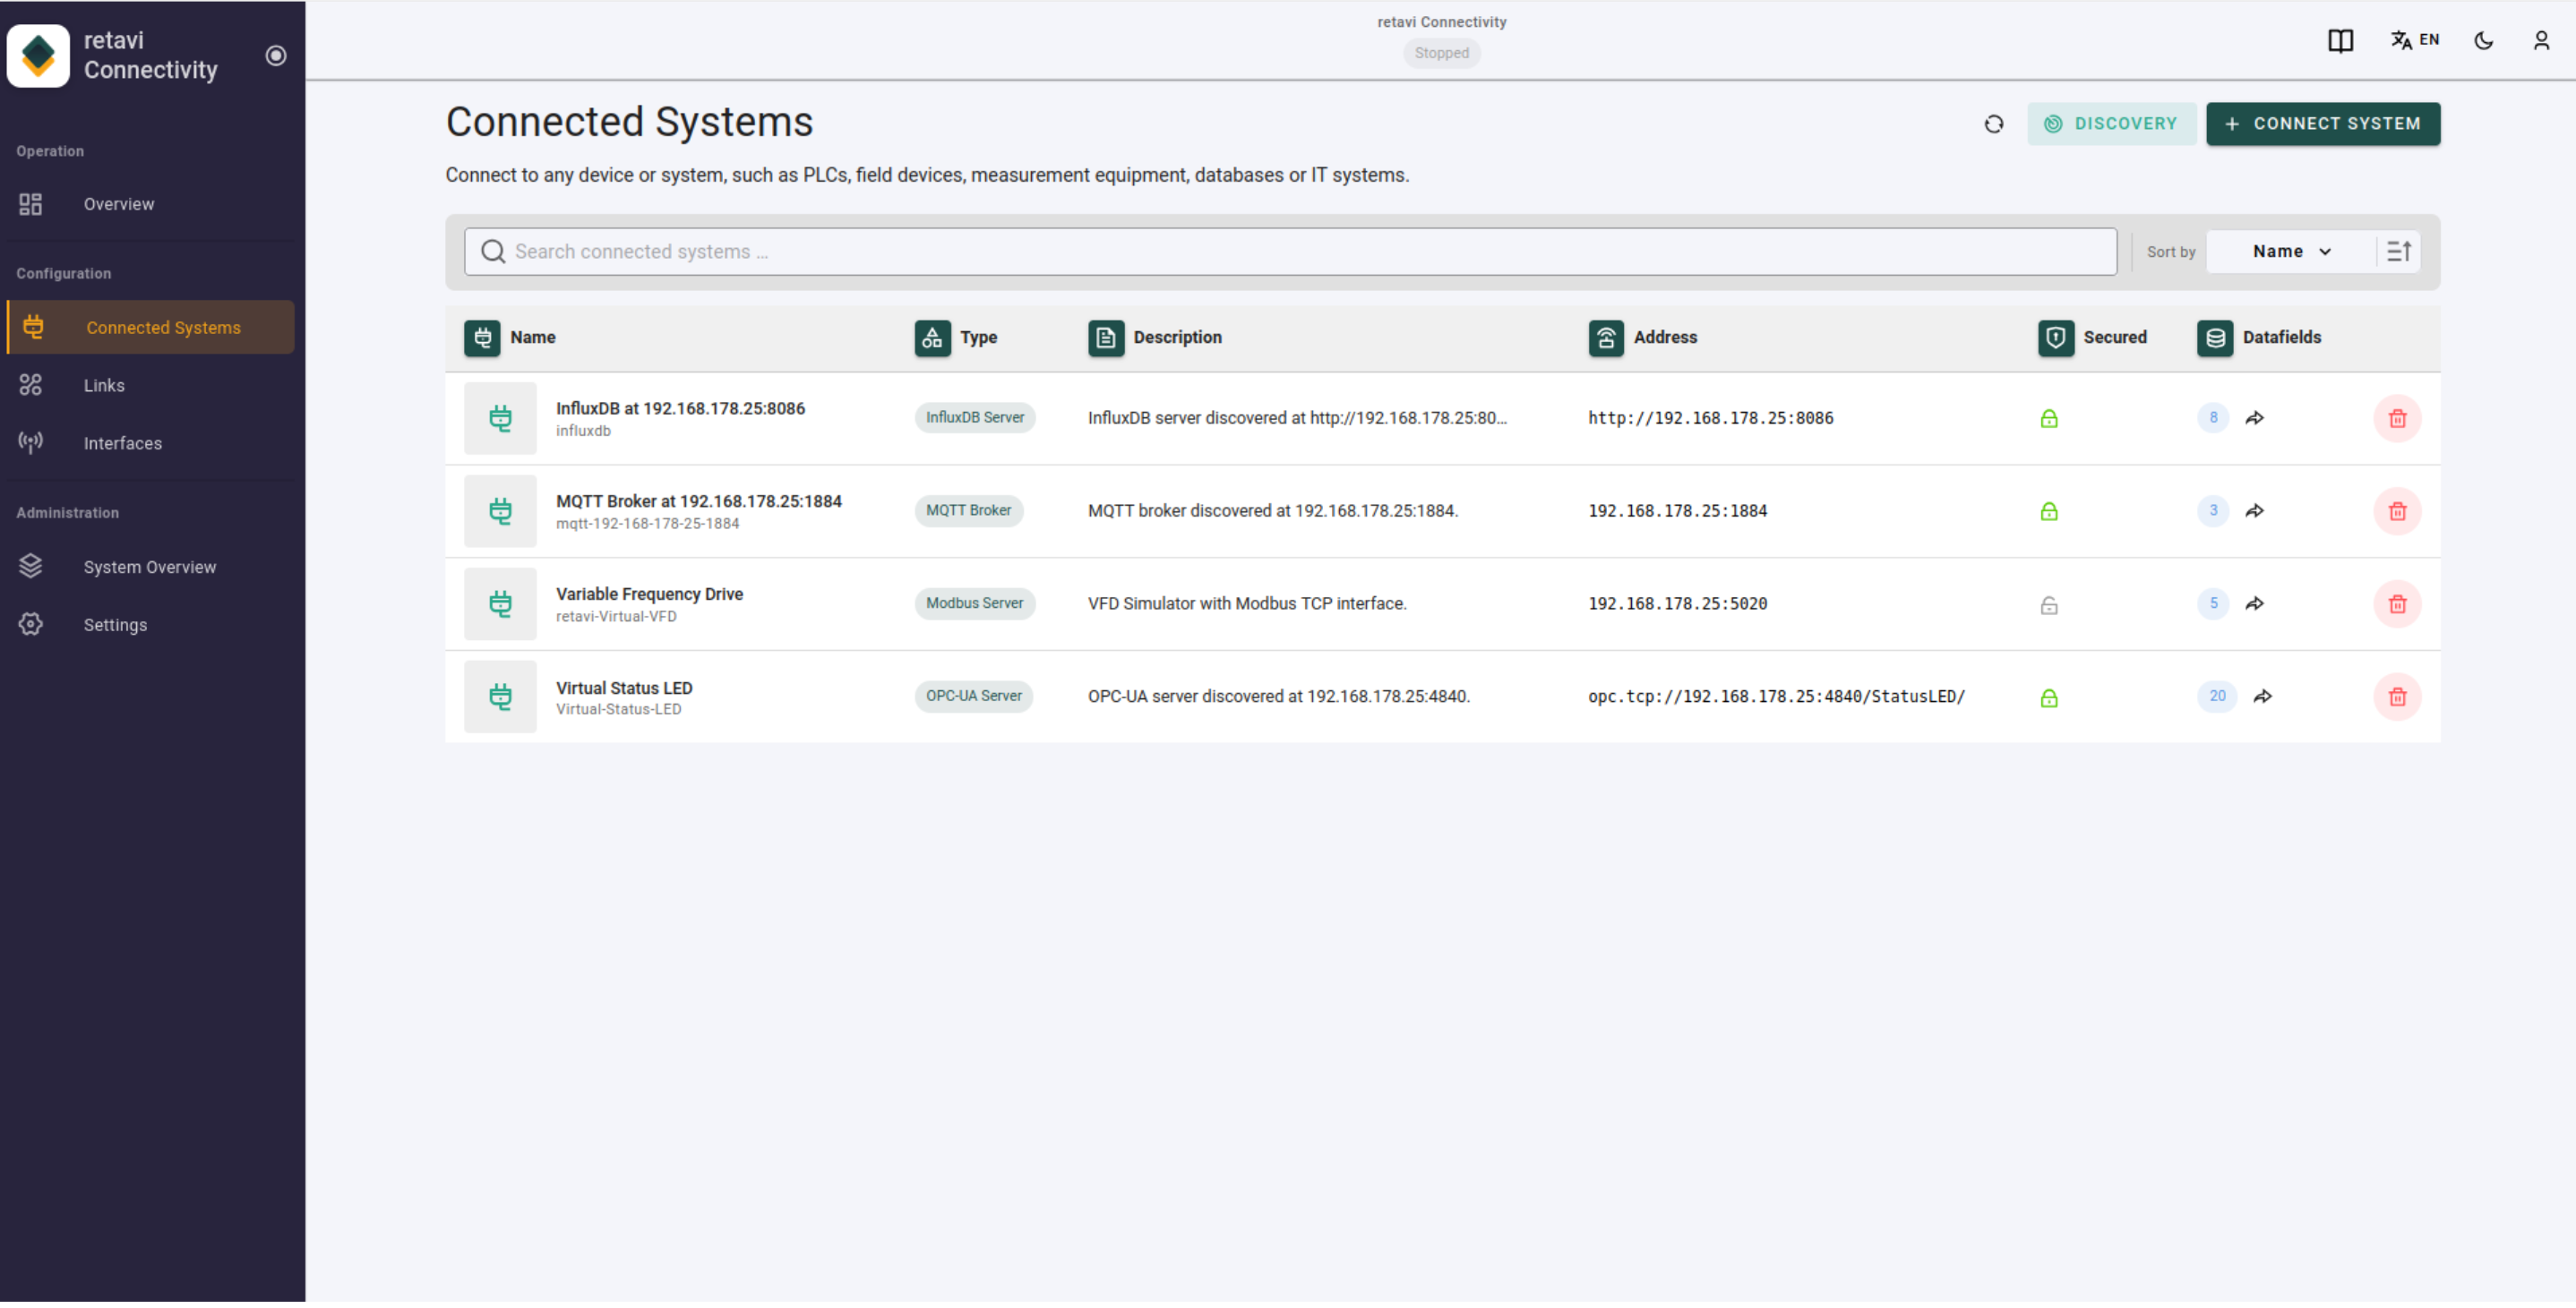Open Settings in the sidebar
2576x1308 pixels.
coord(150,626)
